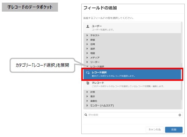The height and width of the screenshot is (137, 187).
Task: Expand the 日時 category
Action: click(x=132, y=44)
